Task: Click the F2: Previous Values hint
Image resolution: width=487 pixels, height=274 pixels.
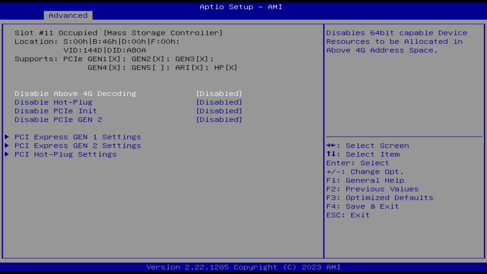Action: (372, 189)
